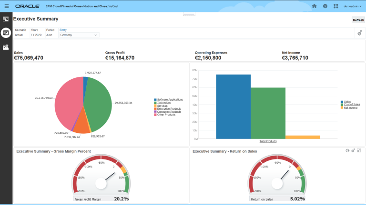Viewport: 366px width, 205px height.
Task: Click the Software Applications legend link
Action: point(170,100)
